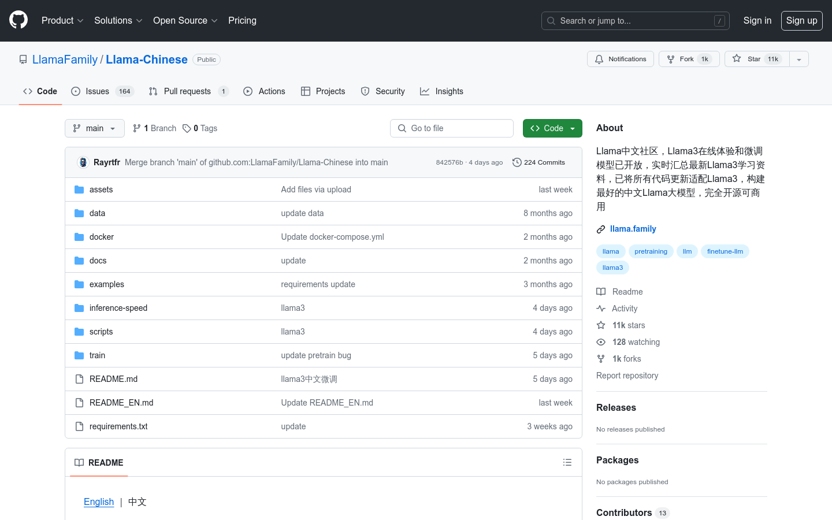
Task: Click the history clock icon by 224 Commits
Action: [x=517, y=162]
